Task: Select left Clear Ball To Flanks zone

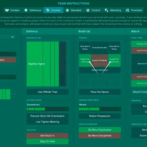Action: coord(85,48)
